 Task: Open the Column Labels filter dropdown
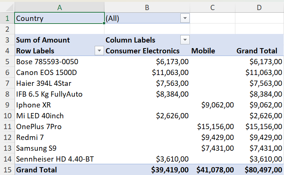(x=185, y=40)
